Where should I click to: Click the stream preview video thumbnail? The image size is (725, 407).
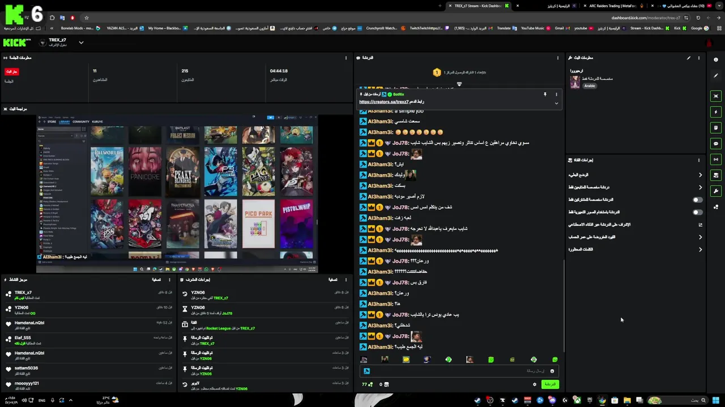click(x=177, y=193)
